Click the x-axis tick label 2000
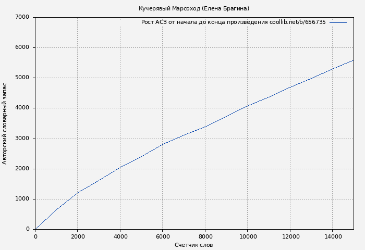Screen dimensions: 365x250 click(78, 236)
